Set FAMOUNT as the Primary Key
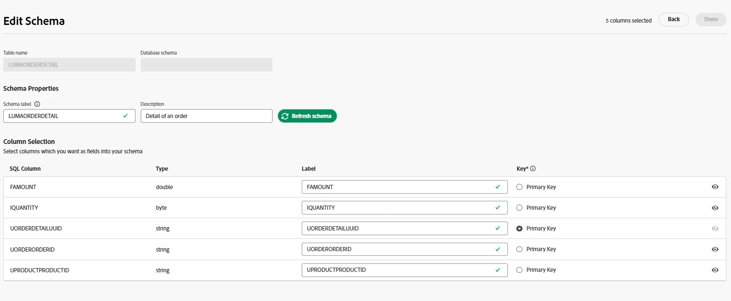The width and height of the screenshot is (731, 301). 520,187
